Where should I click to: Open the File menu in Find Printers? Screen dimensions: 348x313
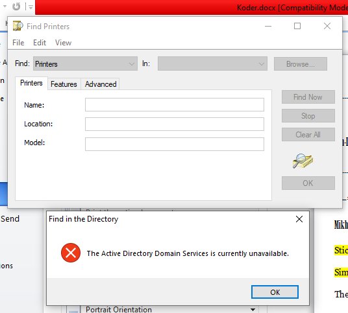coord(18,43)
